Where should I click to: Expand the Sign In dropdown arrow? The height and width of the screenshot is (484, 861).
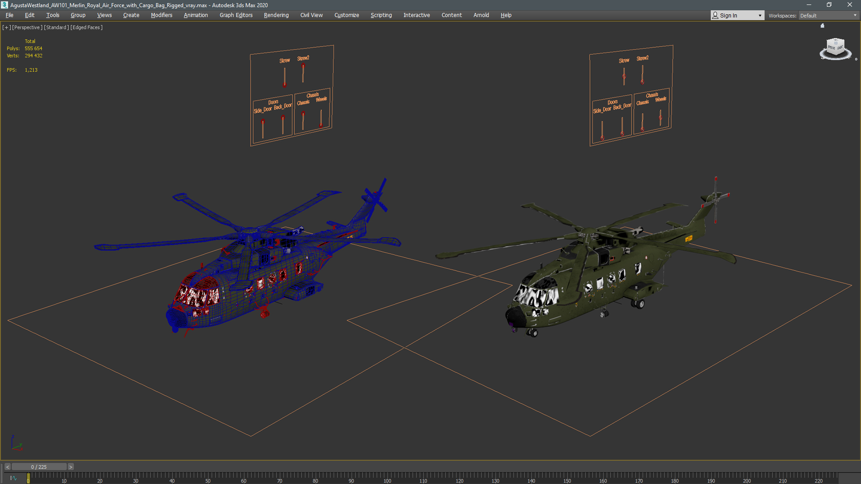click(x=760, y=16)
